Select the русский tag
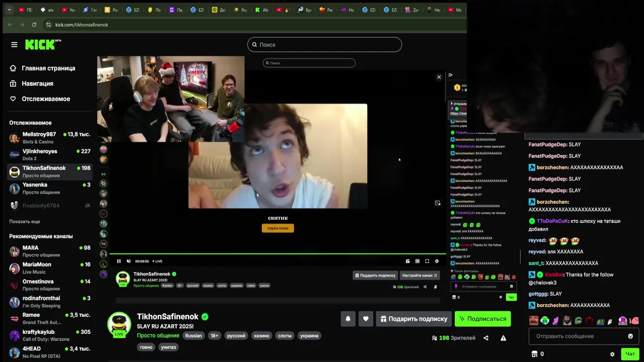The width and height of the screenshot is (644, 362). [x=236, y=335]
